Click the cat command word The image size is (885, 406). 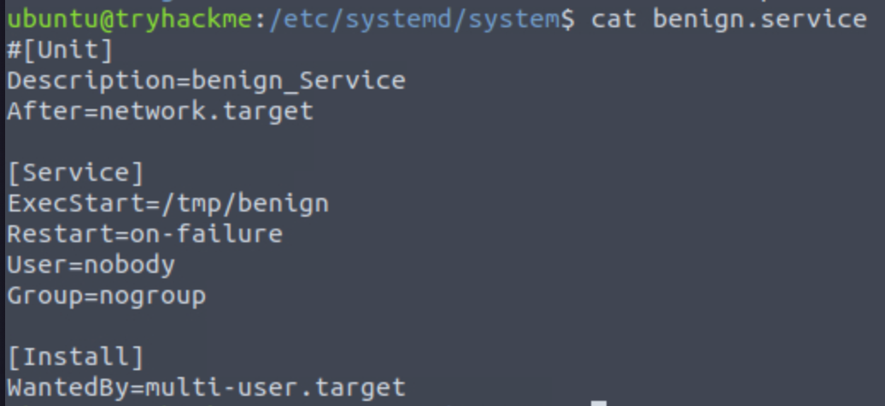click(612, 18)
